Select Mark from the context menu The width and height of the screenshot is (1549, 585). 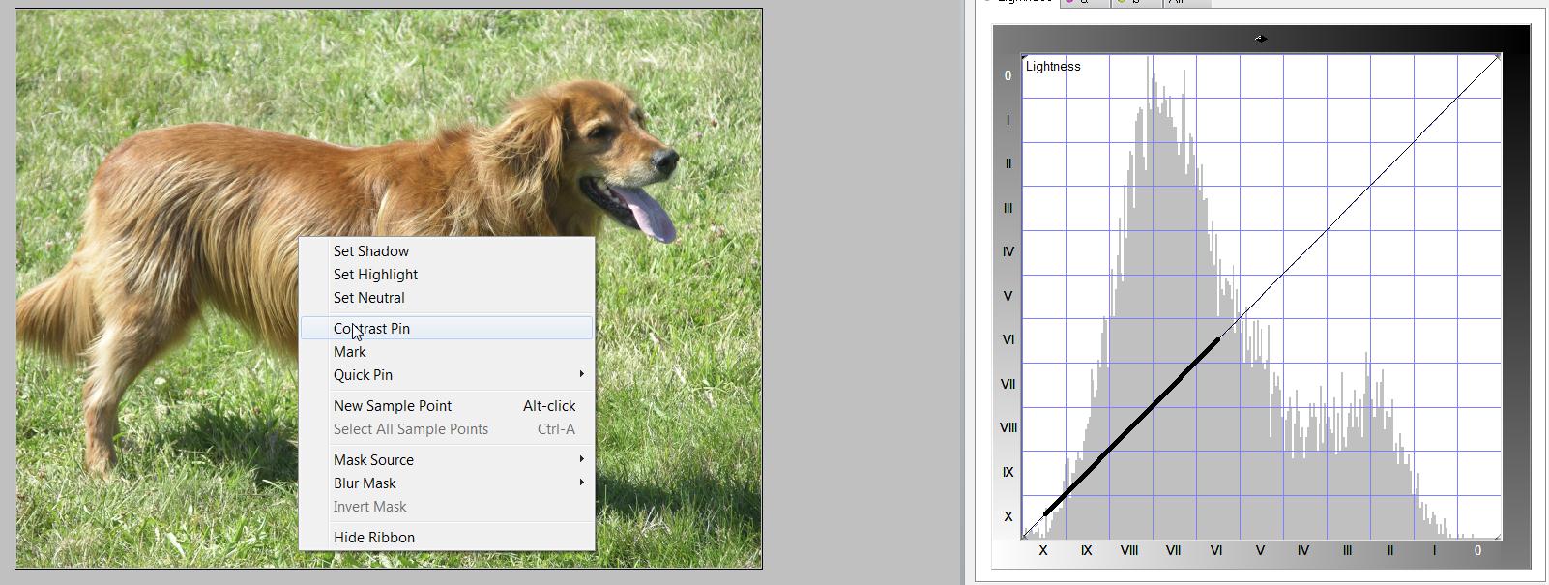tap(447, 352)
